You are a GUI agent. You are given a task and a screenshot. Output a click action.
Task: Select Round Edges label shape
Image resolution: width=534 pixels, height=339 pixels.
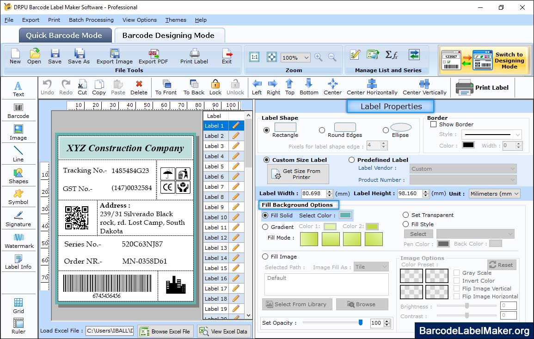point(322,130)
